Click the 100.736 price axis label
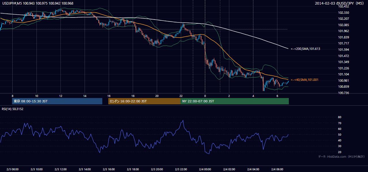 click(344, 93)
